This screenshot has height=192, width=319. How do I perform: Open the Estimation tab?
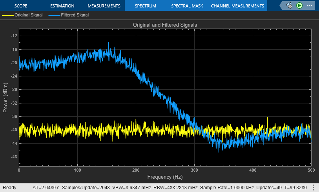pyautogui.click(x=62, y=6)
